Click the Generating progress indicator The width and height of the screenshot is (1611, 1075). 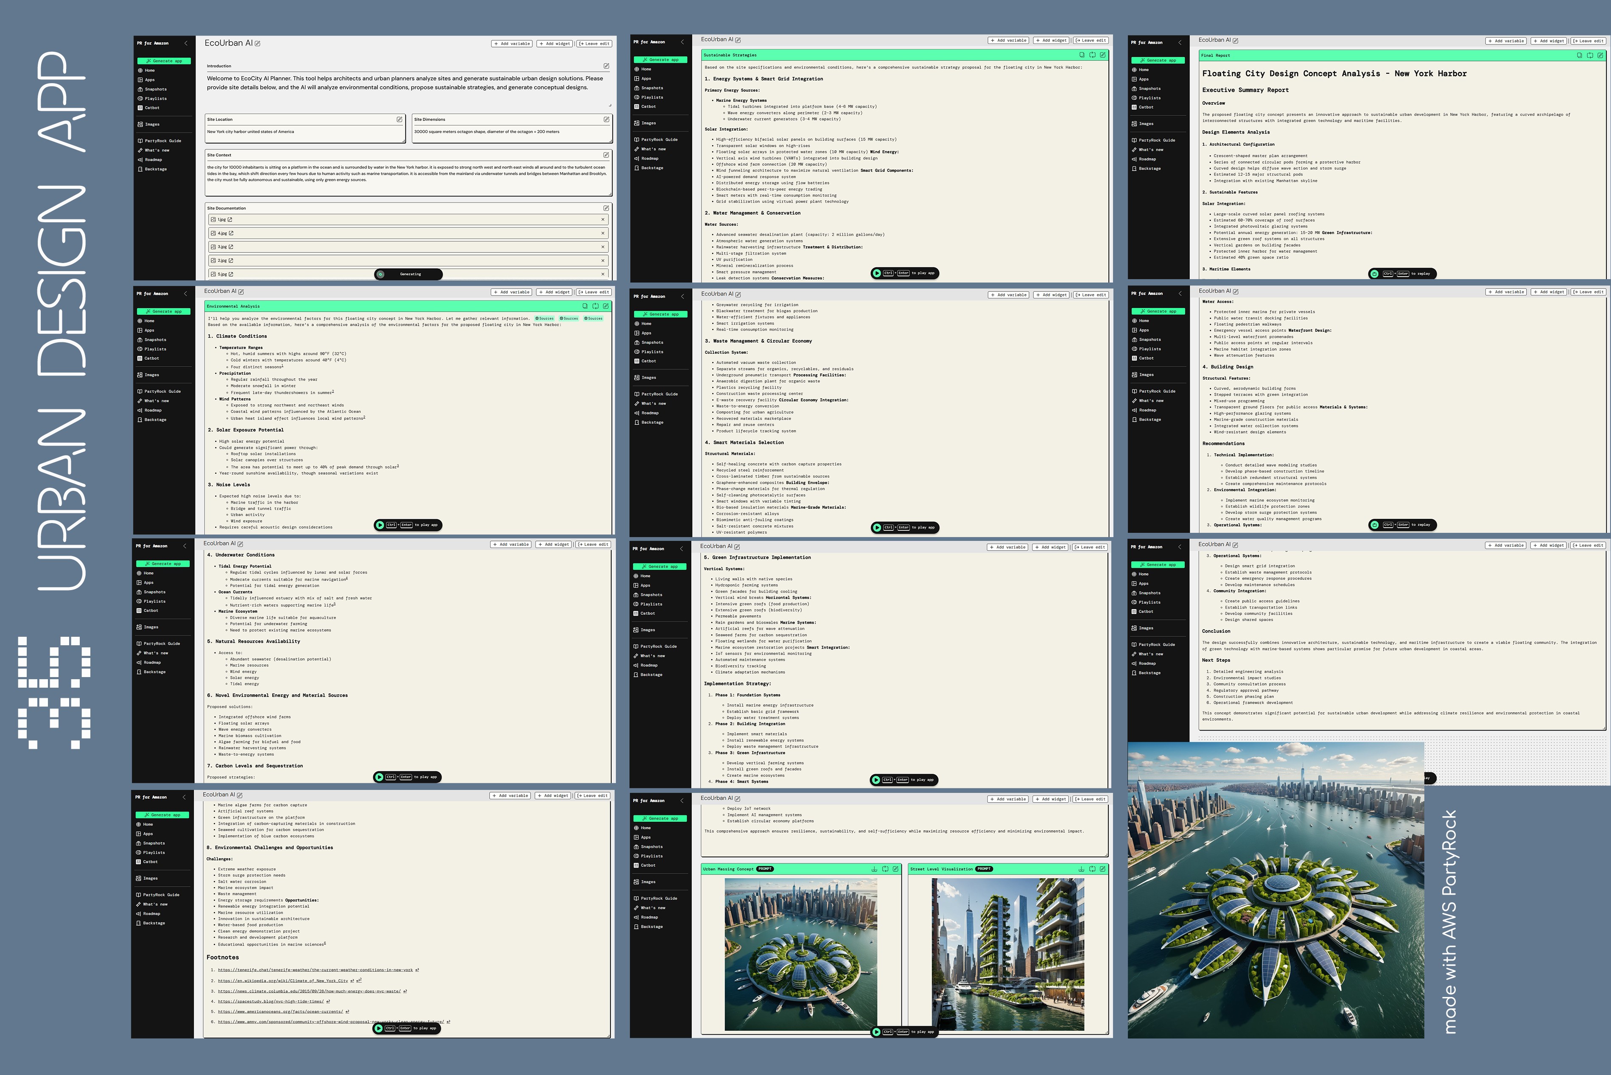(x=408, y=274)
